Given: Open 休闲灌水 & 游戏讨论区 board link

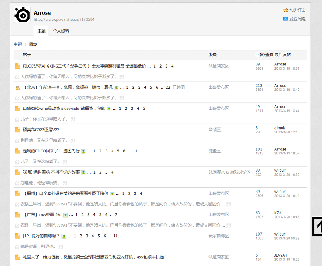Looking at the screenshot, I should [230, 172].
